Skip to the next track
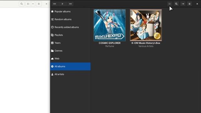Image resolution: width=201 pixels, height=113 pixels. 70,4
